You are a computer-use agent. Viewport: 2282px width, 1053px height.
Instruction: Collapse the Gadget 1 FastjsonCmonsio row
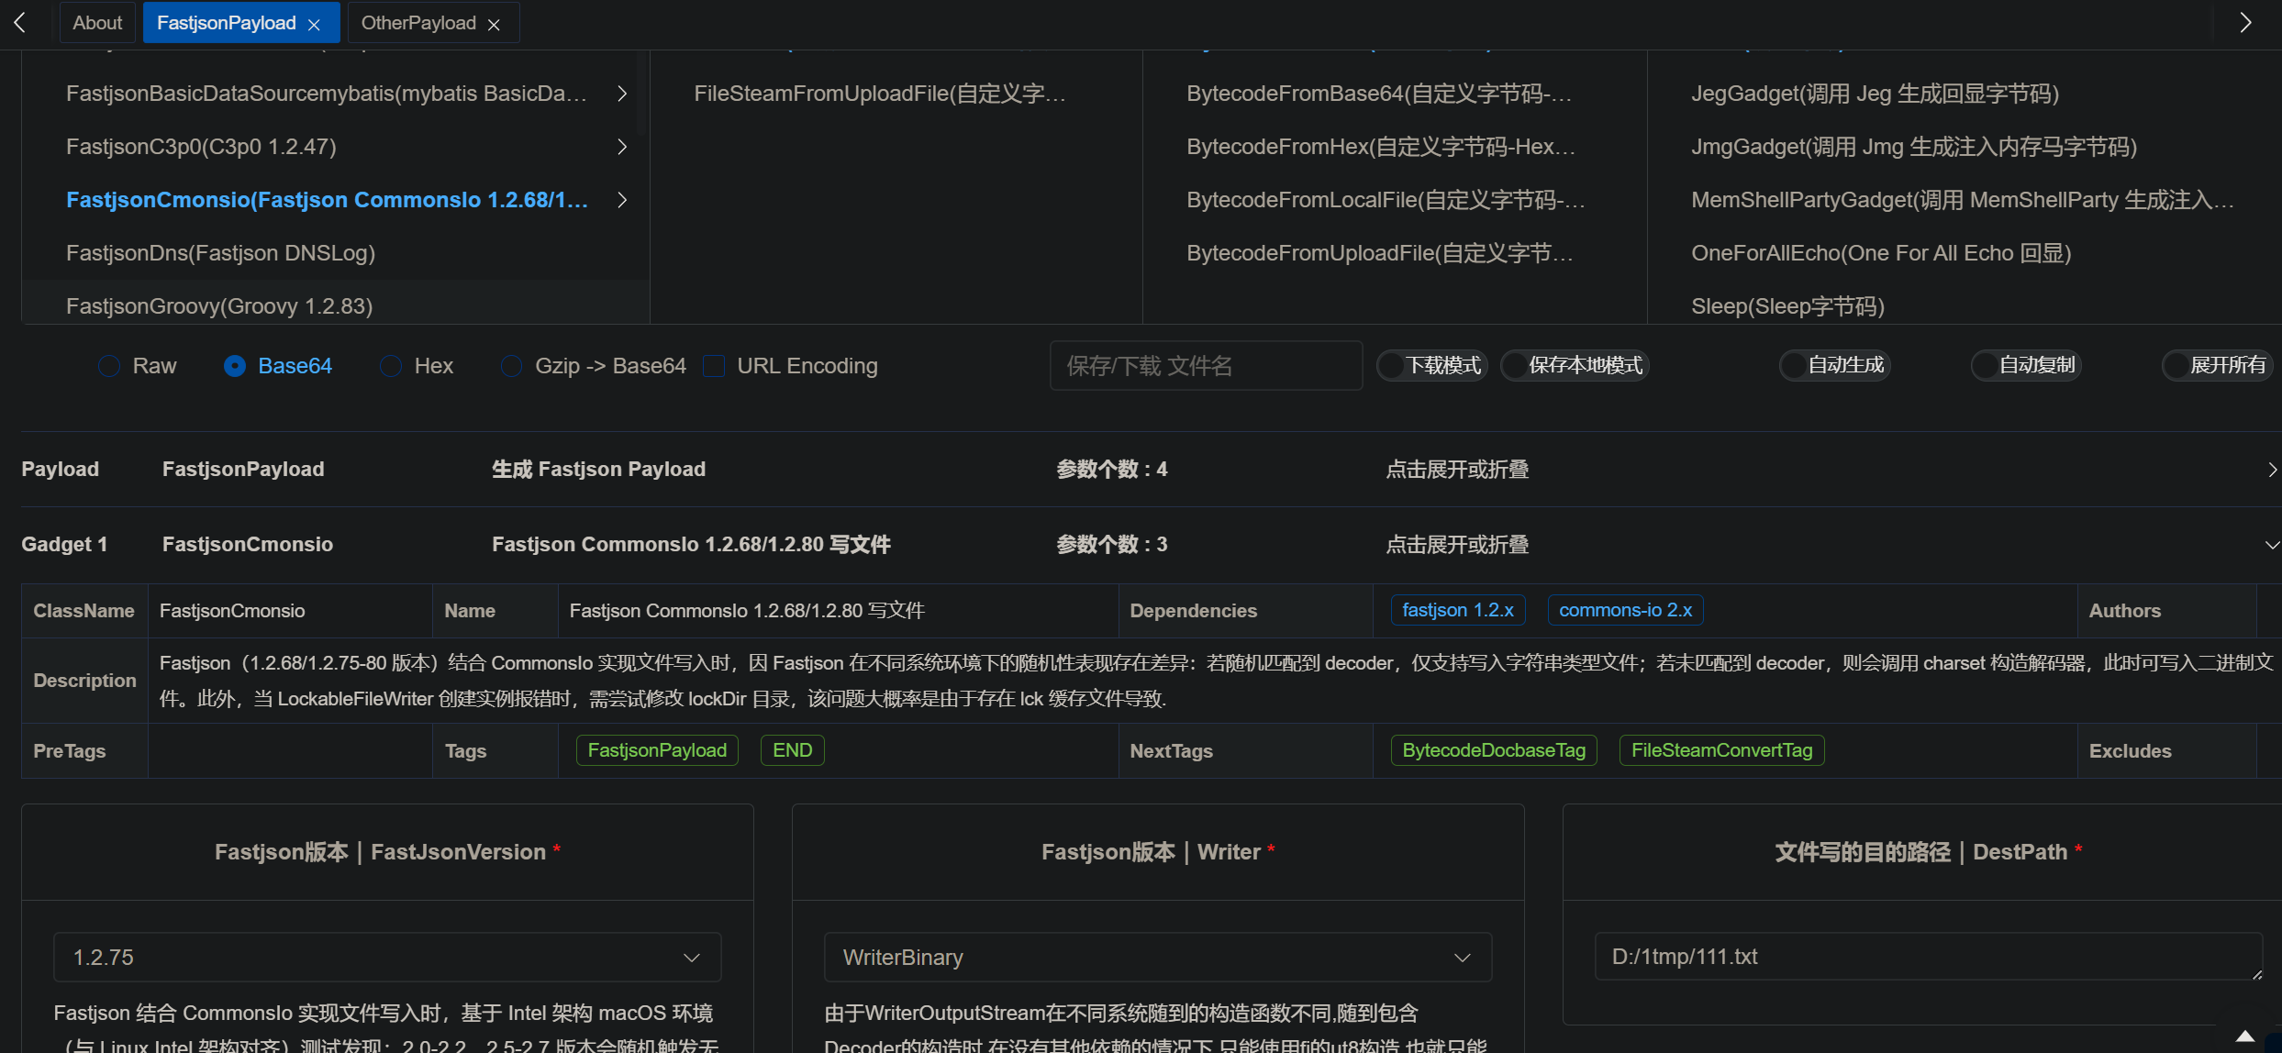tap(2271, 545)
